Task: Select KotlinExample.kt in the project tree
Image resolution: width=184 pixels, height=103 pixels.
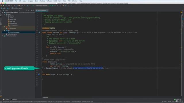Action: 14,32
